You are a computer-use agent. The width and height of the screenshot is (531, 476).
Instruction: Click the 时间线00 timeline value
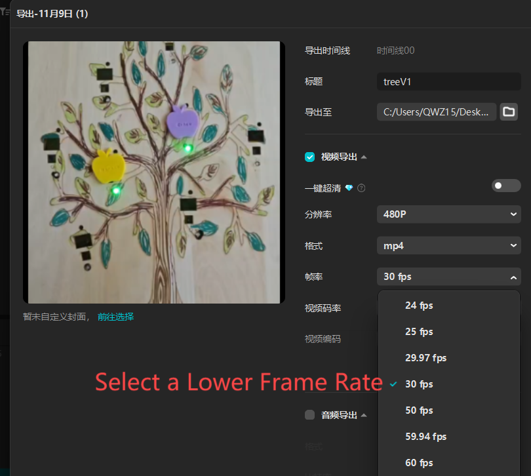coord(395,50)
